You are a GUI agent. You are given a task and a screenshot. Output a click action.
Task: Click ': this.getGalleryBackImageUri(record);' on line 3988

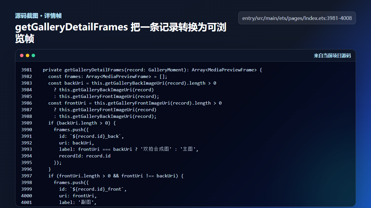tap(105, 116)
